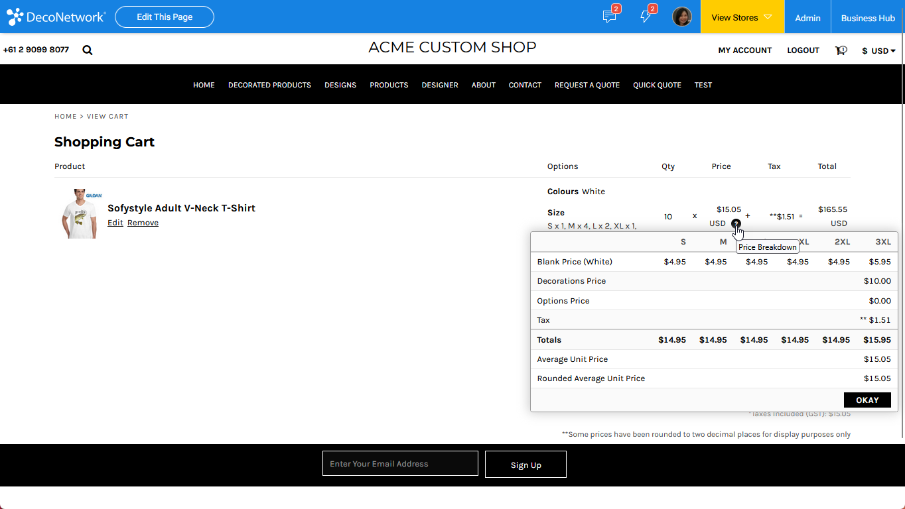The image size is (905, 509).
Task: Open Request a Quote
Action: pyautogui.click(x=587, y=85)
